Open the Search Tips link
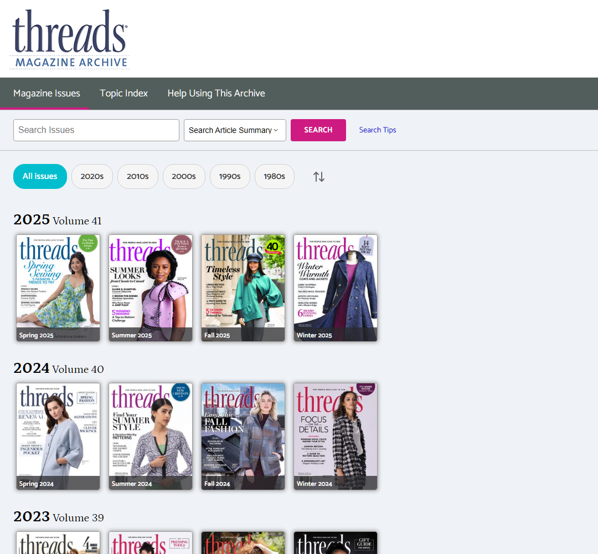The width and height of the screenshot is (598, 554). click(378, 130)
